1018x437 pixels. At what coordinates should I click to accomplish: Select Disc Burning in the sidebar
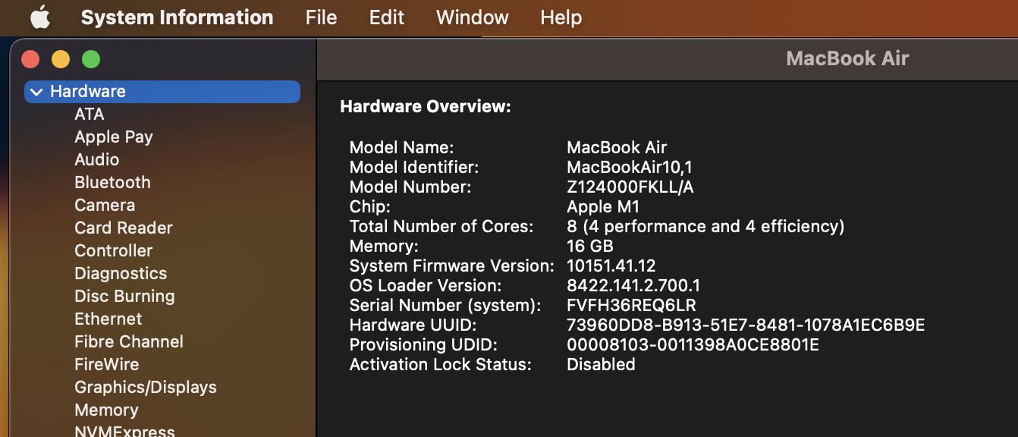[x=124, y=296]
